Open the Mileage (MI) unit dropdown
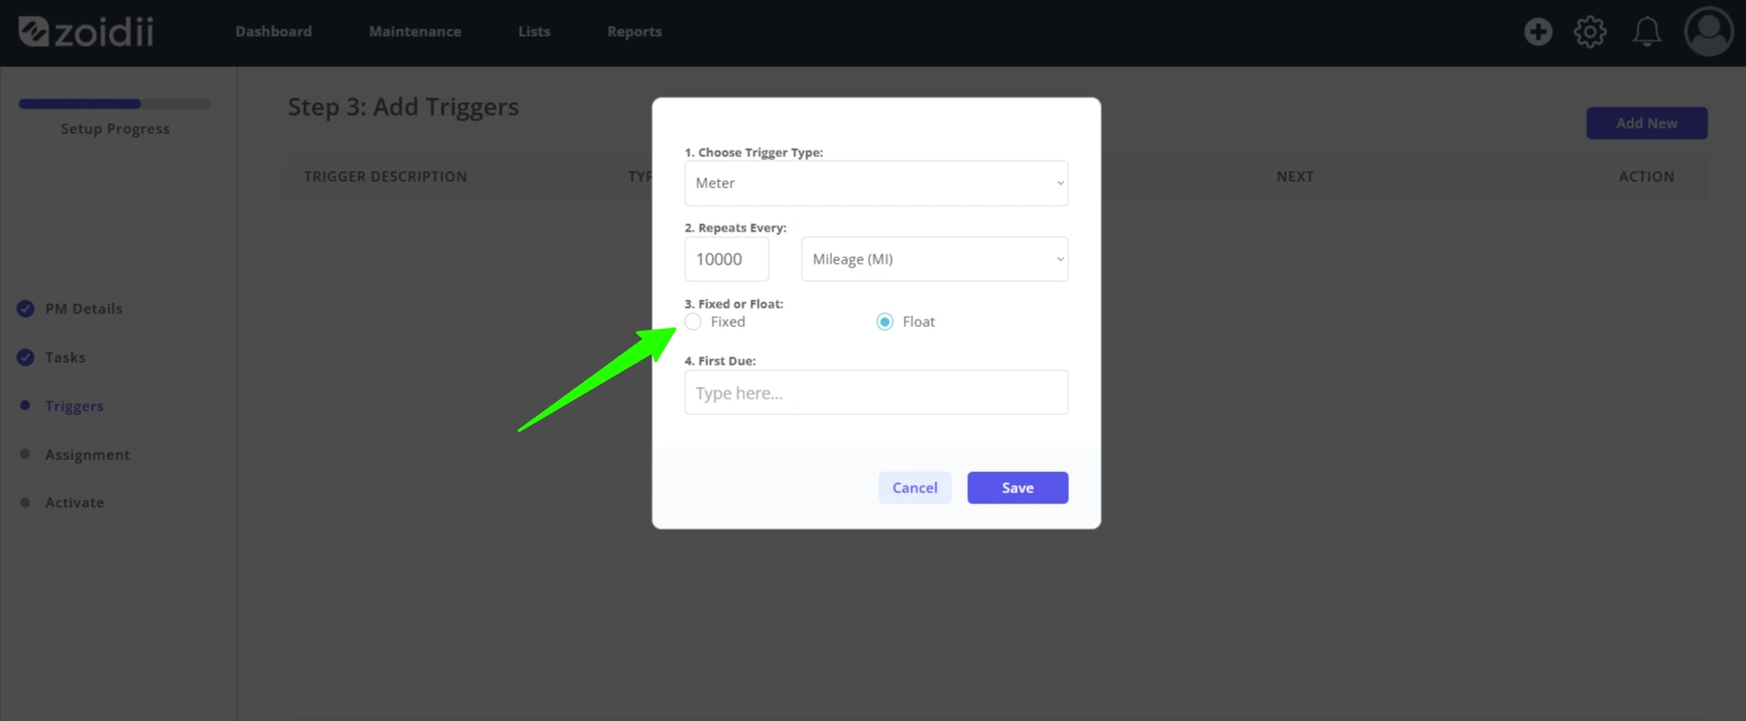The height and width of the screenshot is (721, 1746). coord(934,259)
